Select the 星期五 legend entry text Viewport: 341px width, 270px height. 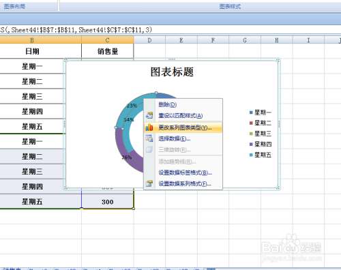263,155
